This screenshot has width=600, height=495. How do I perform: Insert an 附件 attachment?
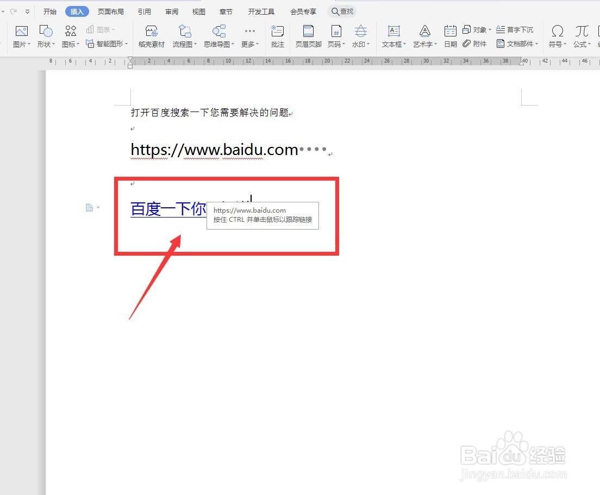[x=474, y=44]
